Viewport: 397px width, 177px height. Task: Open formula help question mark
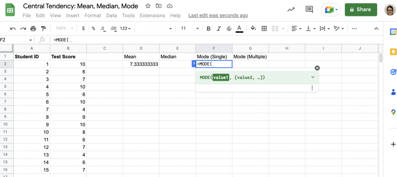[194, 64]
